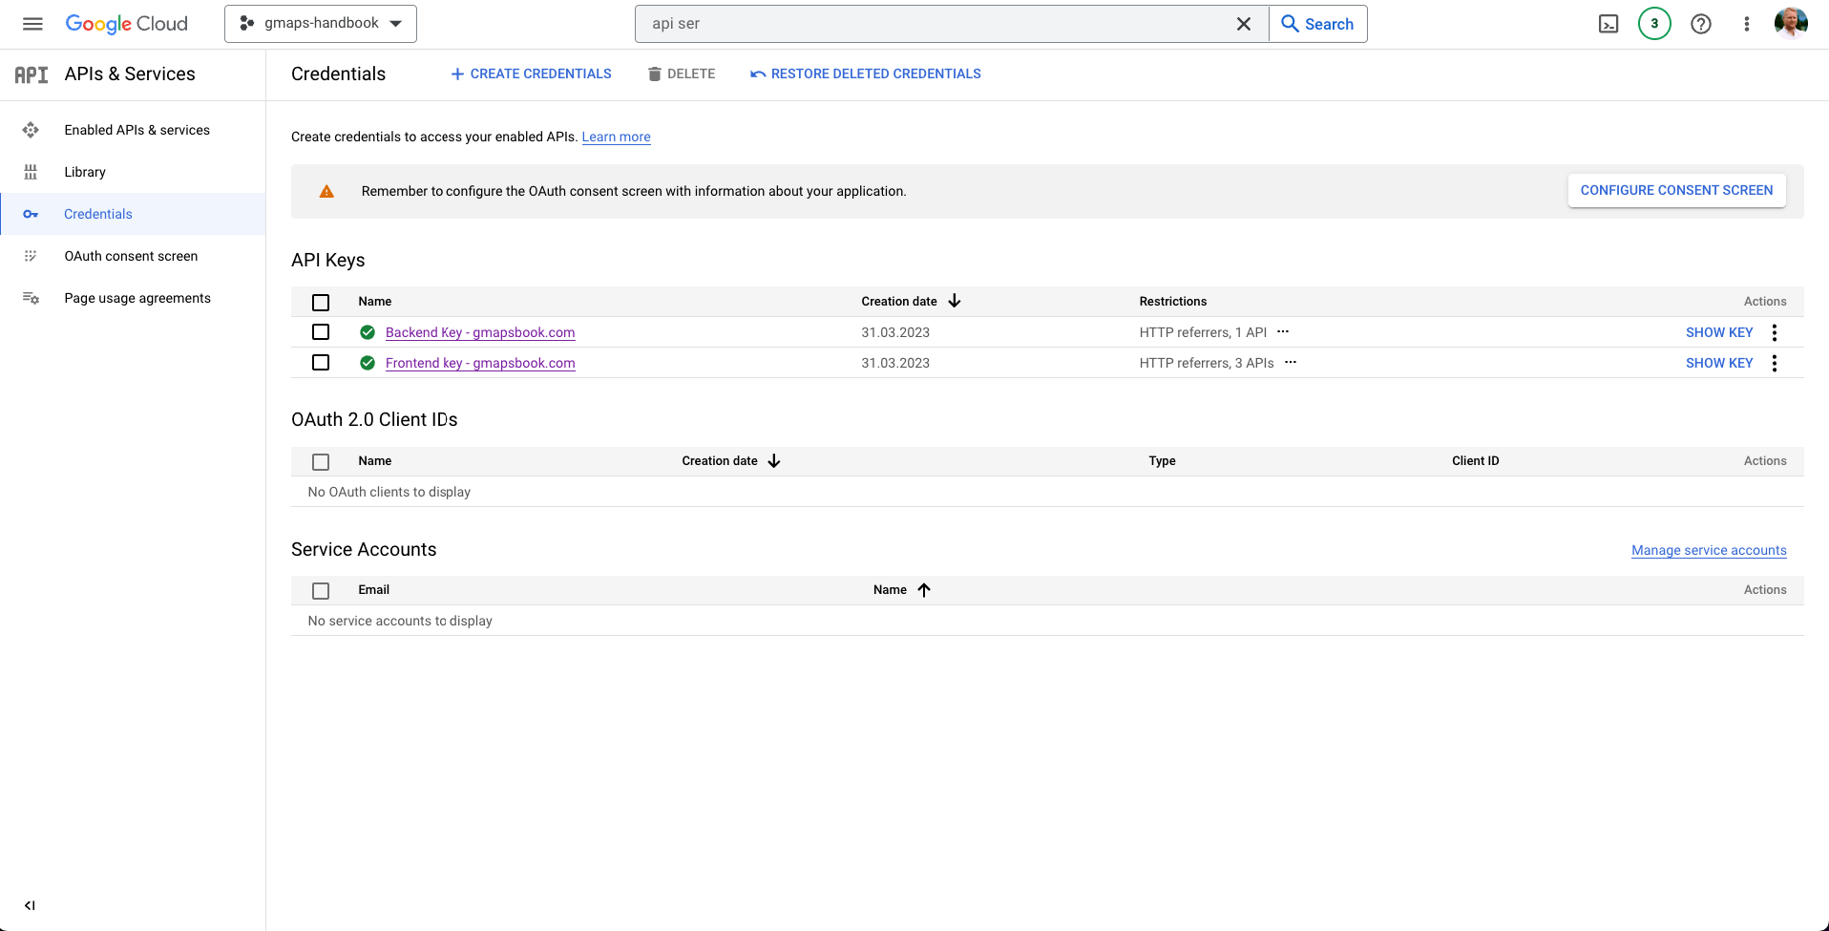Click the API logo icon next to APIs & Services
This screenshot has width=1829, height=931.
click(32, 74)
